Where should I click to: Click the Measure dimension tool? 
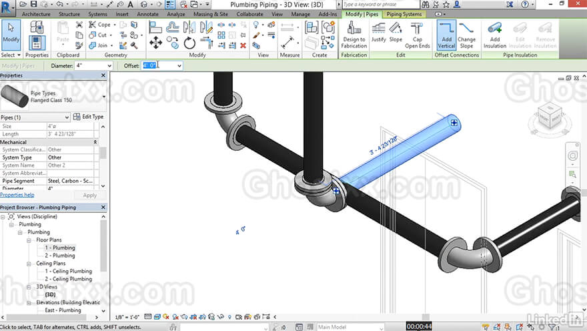pos(287,42)
